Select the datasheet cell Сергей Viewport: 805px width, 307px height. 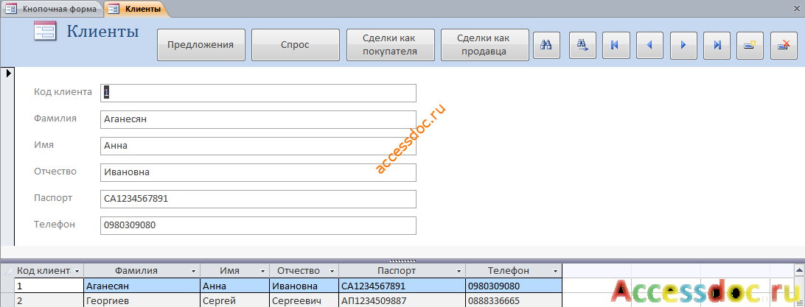click(x=234, y=301)
